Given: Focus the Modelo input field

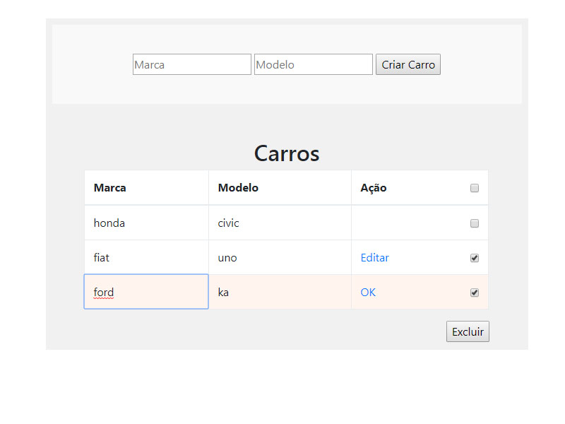Looking at the screenshot, I should click(313, 64).
